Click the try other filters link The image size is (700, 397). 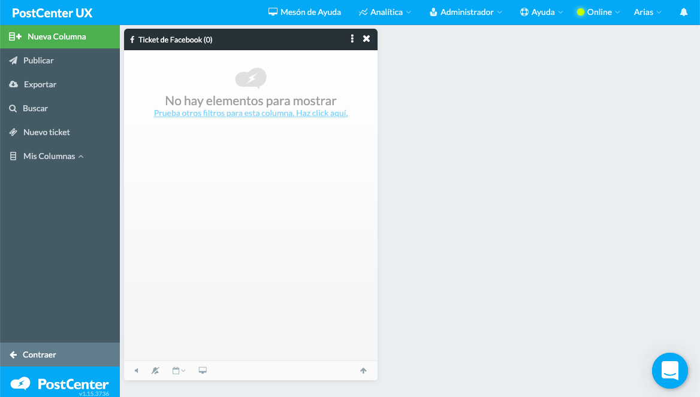(251, 113)
